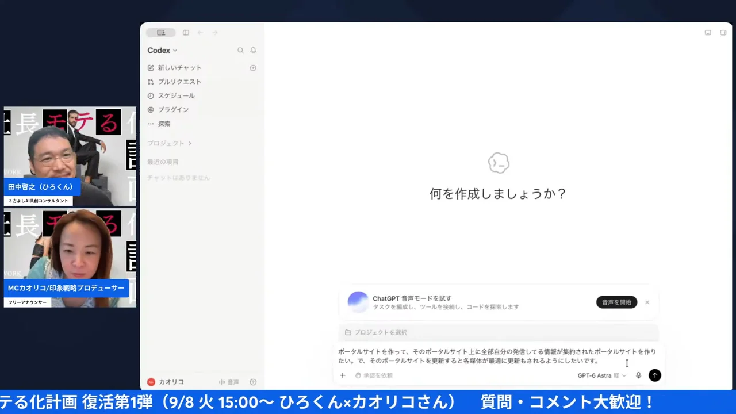The height and width of the screenshot is (414, 736).
Task: Click the MCカオリコ webcam thumbnail
Action: [x=70, y=258]
